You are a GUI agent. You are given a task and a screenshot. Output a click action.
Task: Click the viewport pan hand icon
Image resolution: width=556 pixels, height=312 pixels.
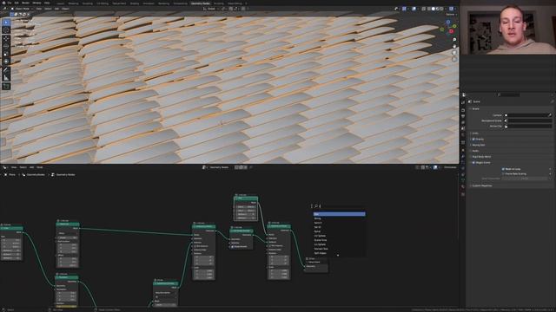pos(454,46)
